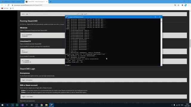Viewport: 191px width, 107px height.
Task: Click the 'login anonymous' code box
Action: pos(104,80)
